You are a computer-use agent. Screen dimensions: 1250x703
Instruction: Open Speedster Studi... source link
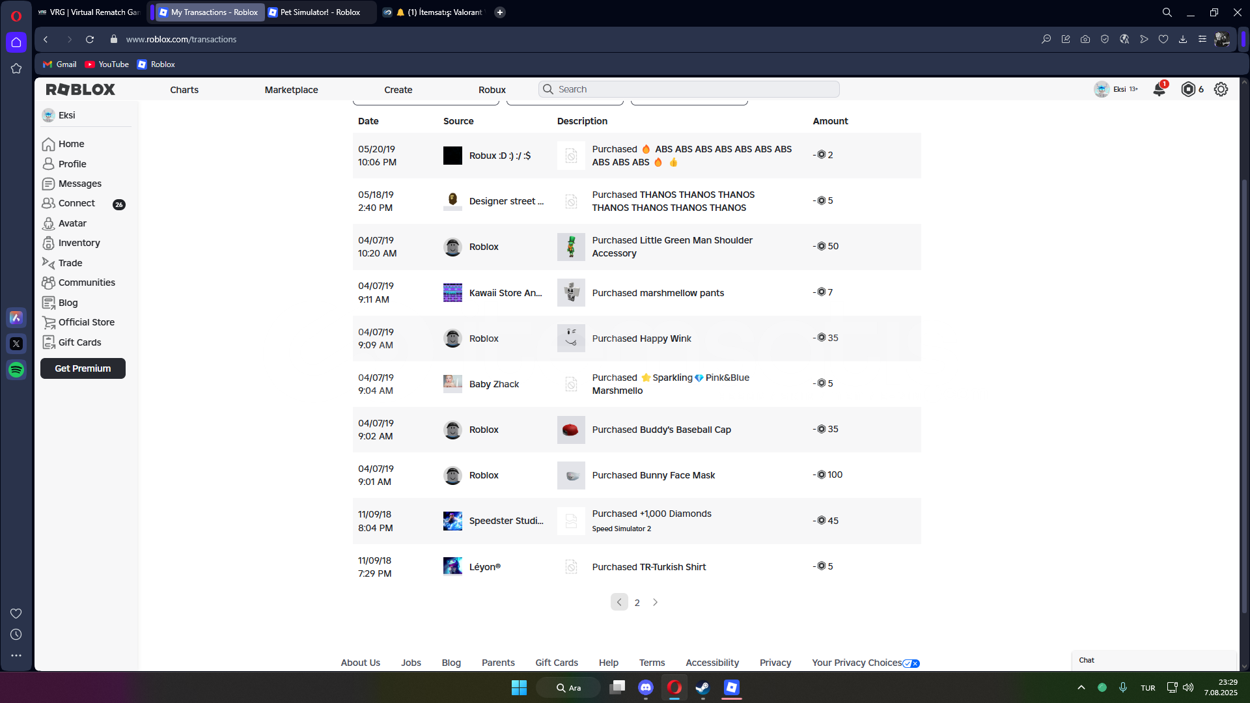point(506,521)
